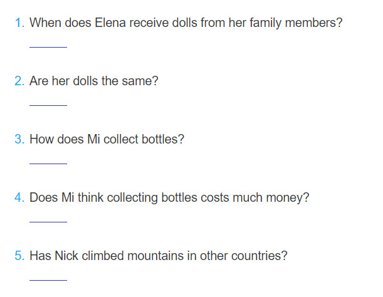The image size is (383, 297).
Task: Click the word 'money' in question 4
Action: click(x=285, y=198)
